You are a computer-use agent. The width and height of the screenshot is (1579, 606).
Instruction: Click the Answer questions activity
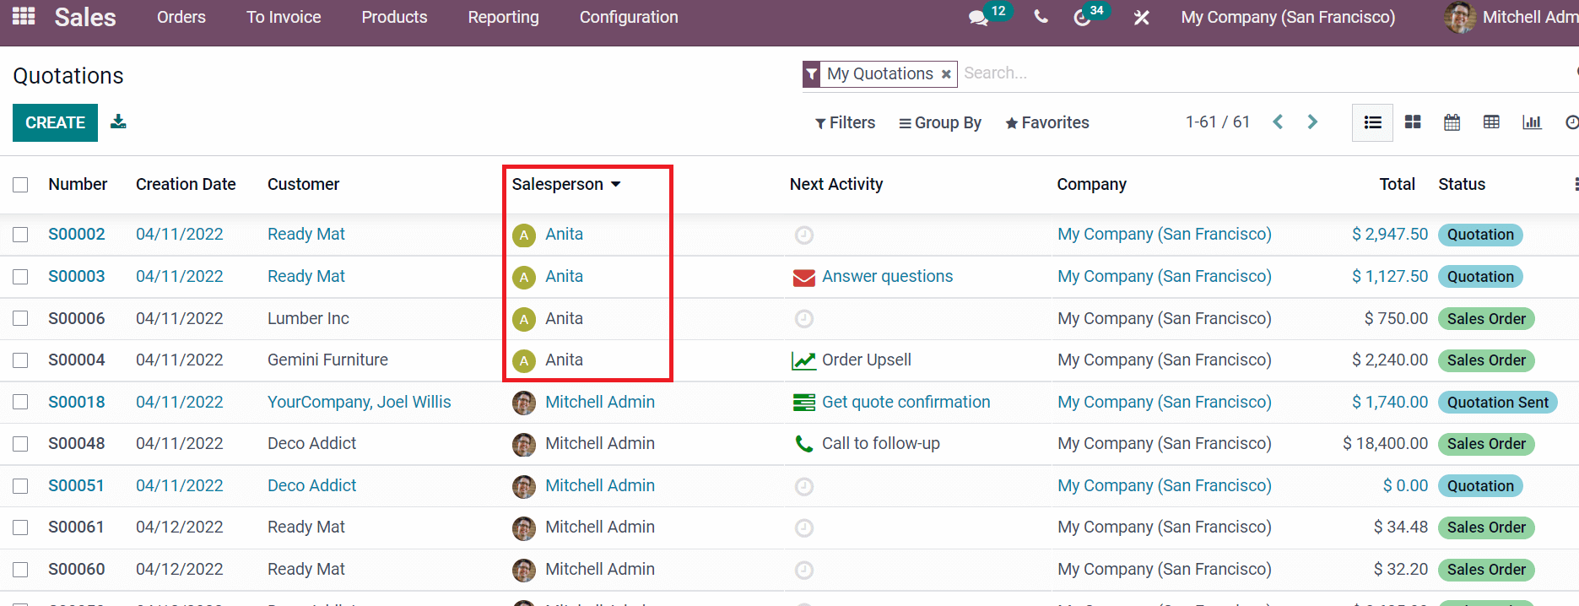tap(887, 276)
